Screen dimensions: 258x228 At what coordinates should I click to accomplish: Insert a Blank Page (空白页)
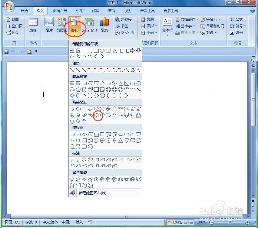point(14,26)
